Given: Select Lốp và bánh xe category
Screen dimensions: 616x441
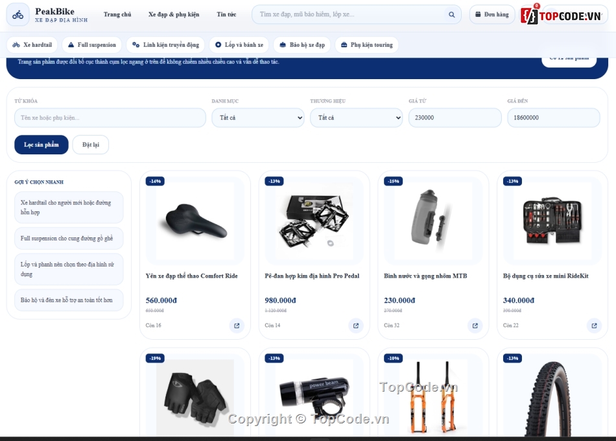Looking at the screenshot, I should (239, 45).
